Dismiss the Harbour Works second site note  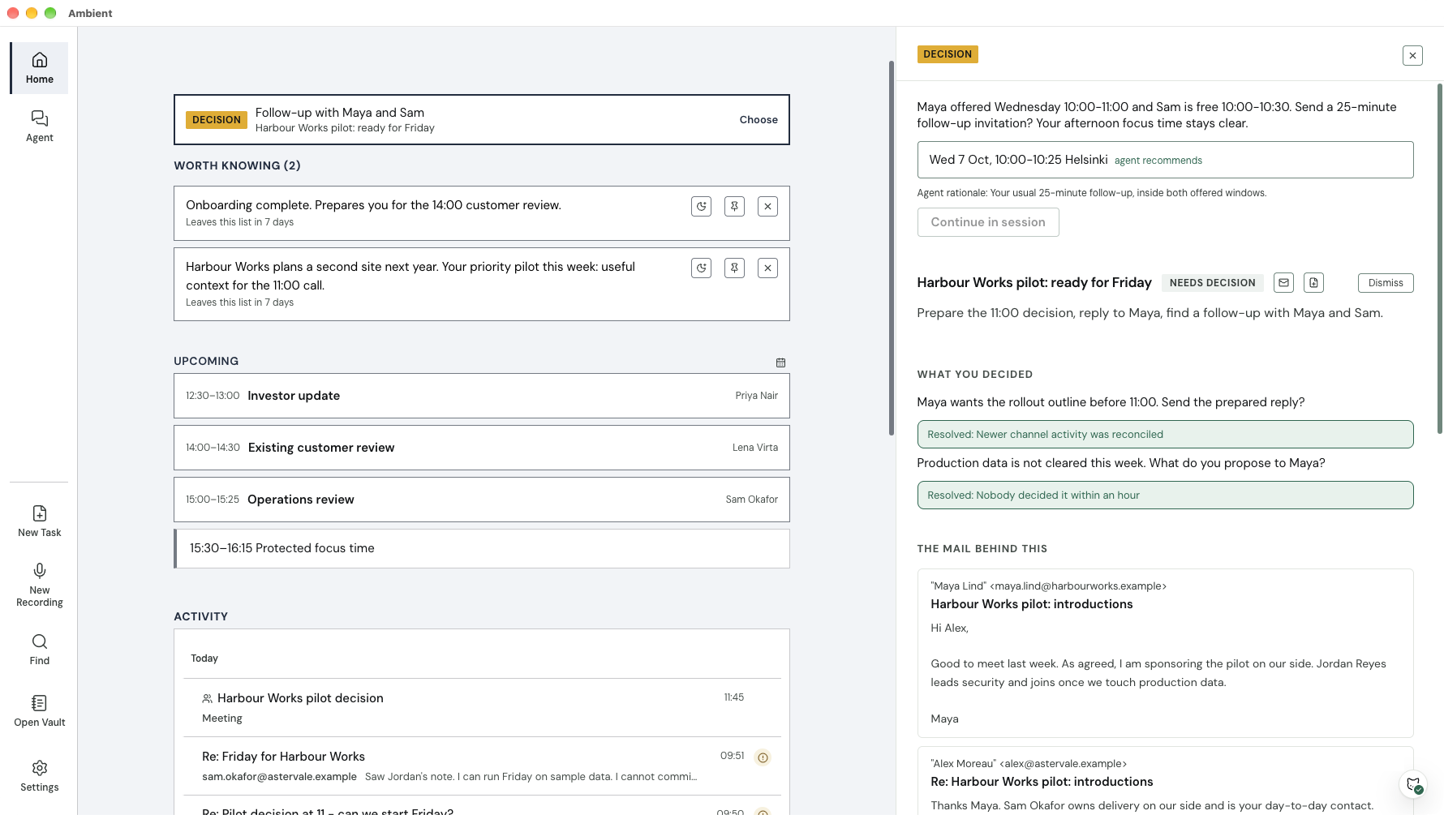point(767,268)
